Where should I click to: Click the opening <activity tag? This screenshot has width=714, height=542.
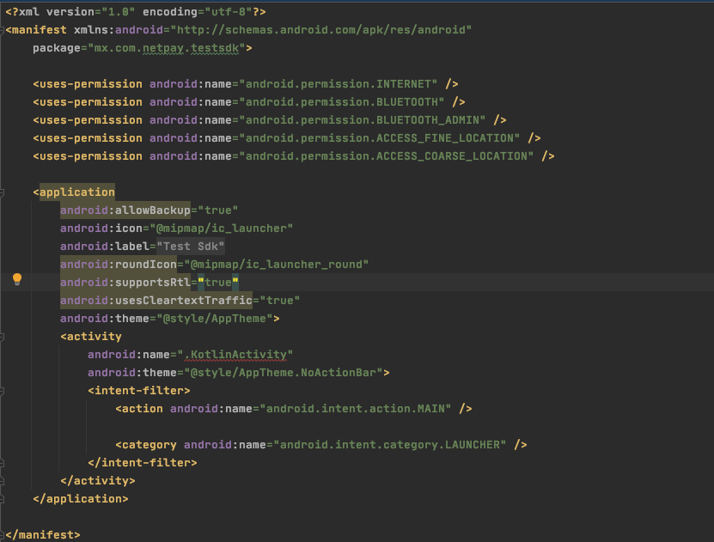pos(91,337)
